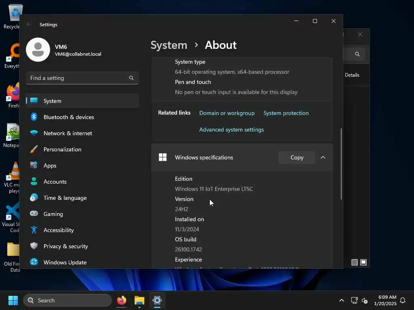Click the 24H2 version value
Image resolution: width=414 pixels, height=310 pixels.
(182, 209)
